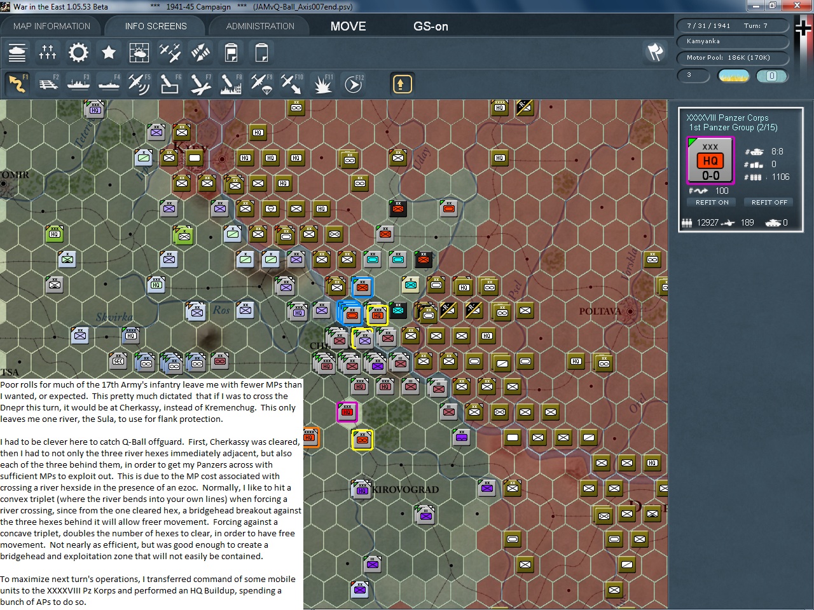
Task: Click the F11 explosion icon
Action: (x=322, y=84)
